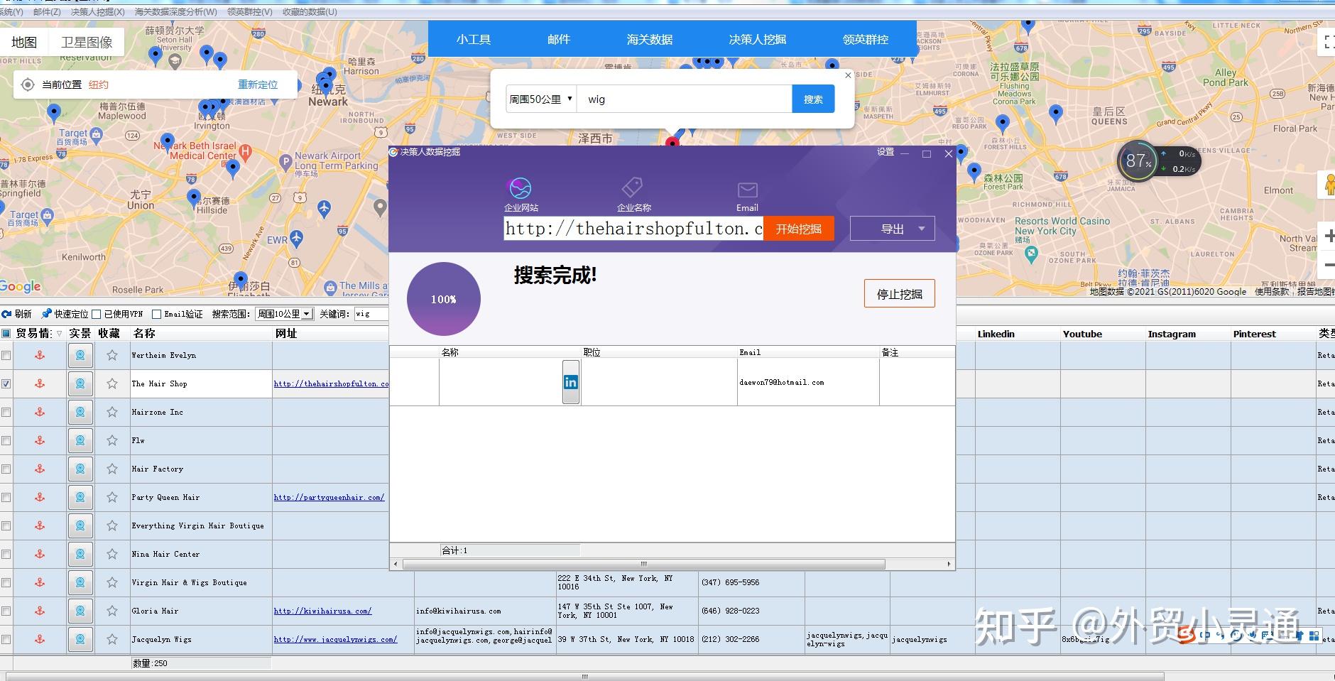Select the 企业网站 (company website) icon

pyautogui.click(x=521, y=188)
